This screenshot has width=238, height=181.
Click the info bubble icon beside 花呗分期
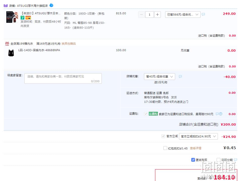click(235, 160)
